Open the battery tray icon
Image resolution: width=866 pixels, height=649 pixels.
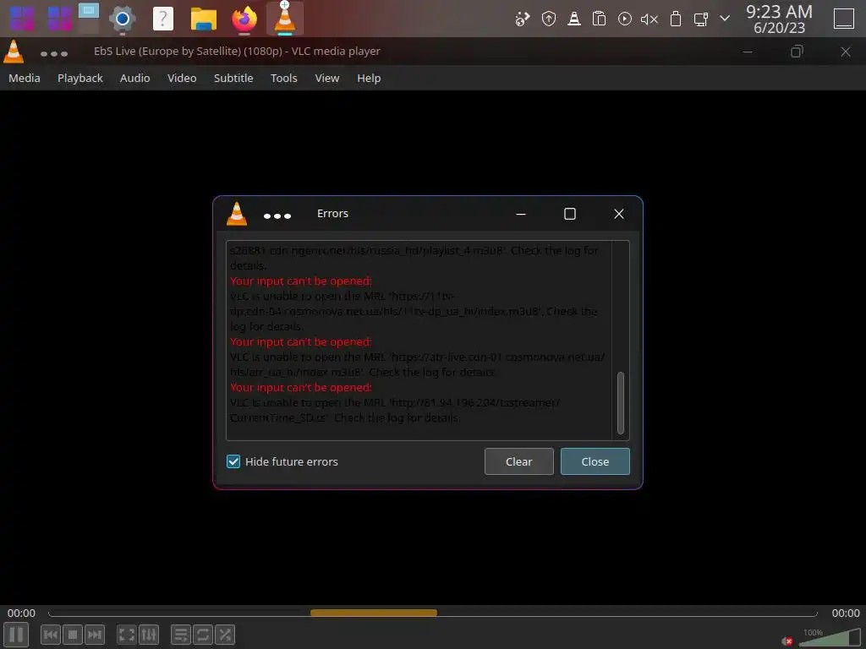tap(675, 19)
